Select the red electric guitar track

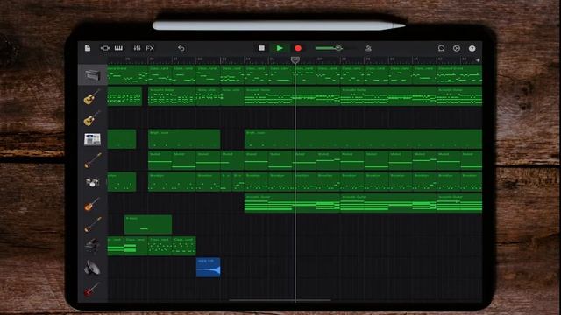click(93, 289)
